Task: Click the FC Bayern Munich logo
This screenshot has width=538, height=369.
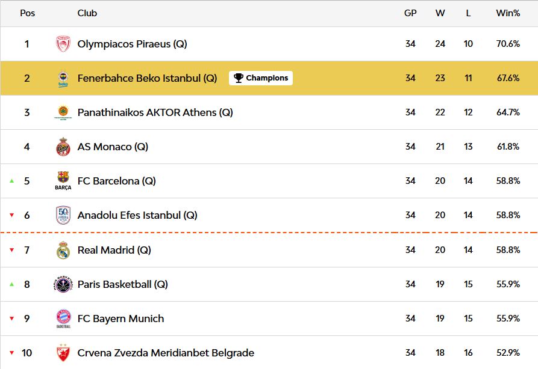Action: coord(63,319)
